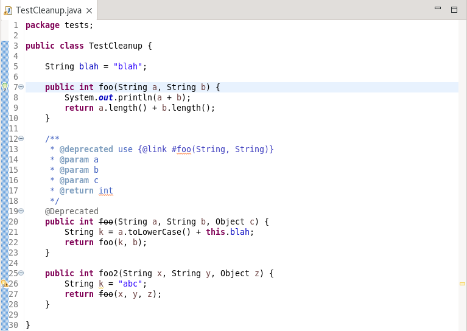Select the TestCleanup.java tab
This screenshot has width=467, height=331.
[49, 10]
